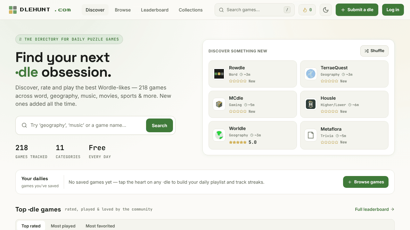Click the Submit a dle button
Image resolution: width=410 pixels, height=230 pixels.
[357, 10]
